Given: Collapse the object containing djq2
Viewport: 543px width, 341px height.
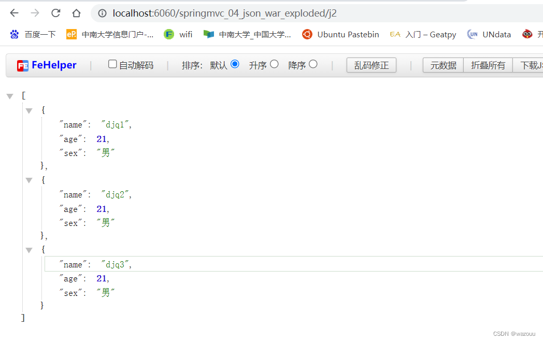Looking at the screenshot, I should click(29, 180).
